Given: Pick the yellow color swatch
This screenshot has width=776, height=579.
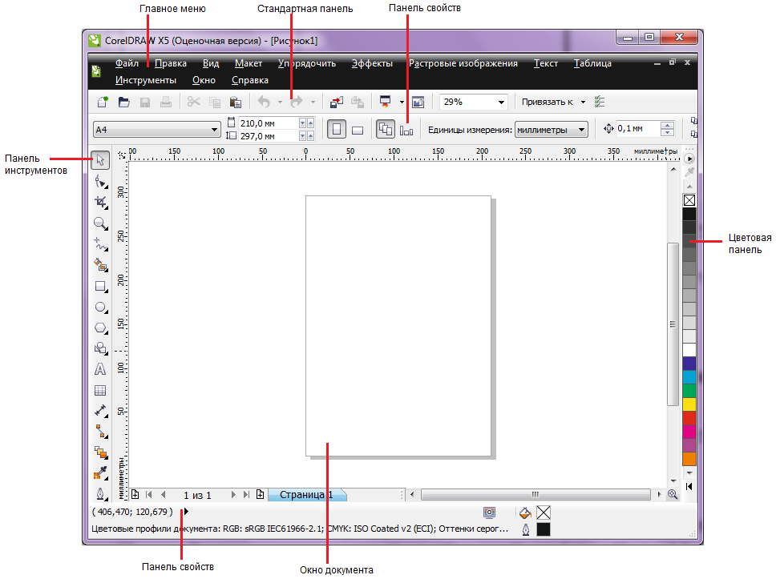Looking at the screenshot, I should coord(689,404).
